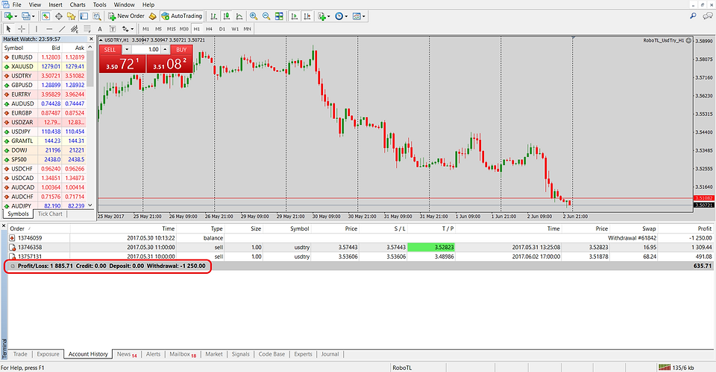Zoom in on the chart
This screenshot has width=716, height=372.
[x=254, y=16]
